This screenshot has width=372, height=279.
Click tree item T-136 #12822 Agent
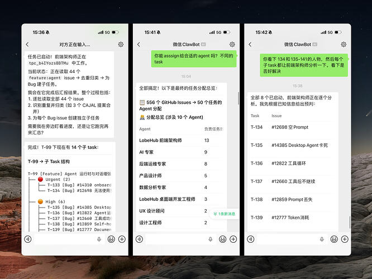click(x=79, y=213)
